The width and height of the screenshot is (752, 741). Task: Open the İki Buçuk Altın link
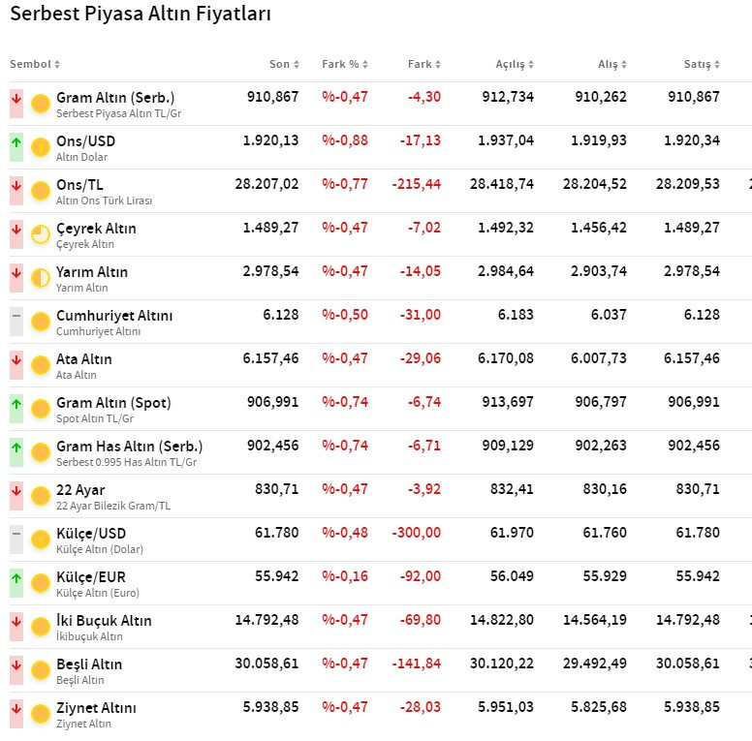[104, 621]
